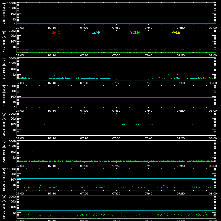
Task: Select the 410 MHz [SFU] axis title
Action: pyautogui.click(x=4, y=41)
